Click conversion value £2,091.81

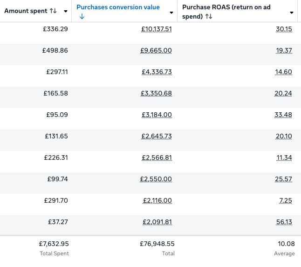pos(157,222)
